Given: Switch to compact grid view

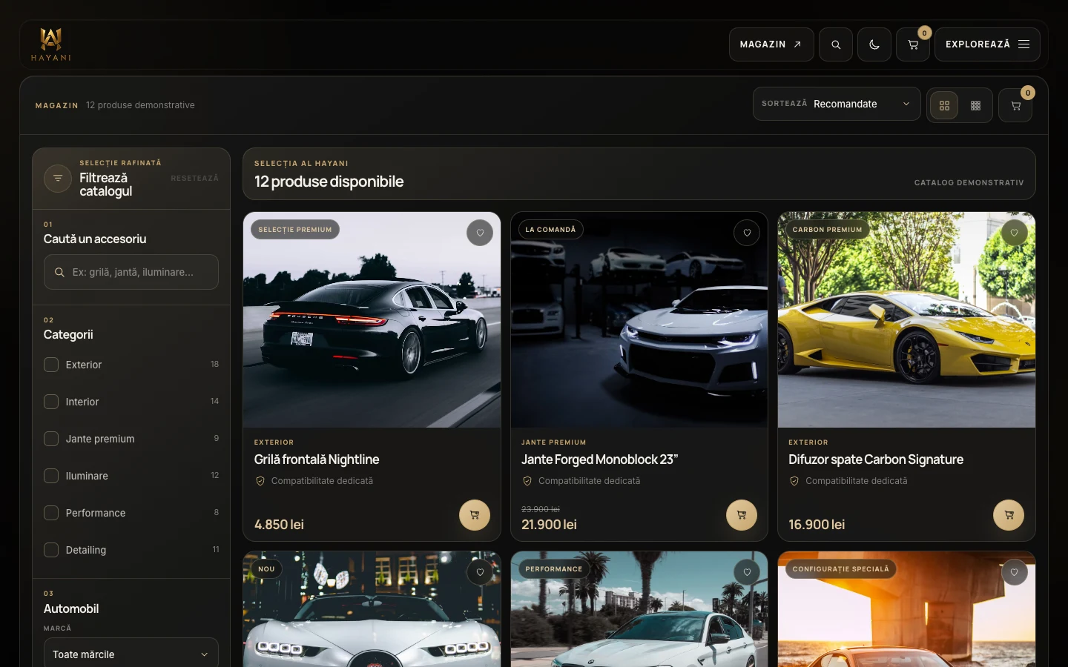Looking at the screenshot, I should 975,105.
